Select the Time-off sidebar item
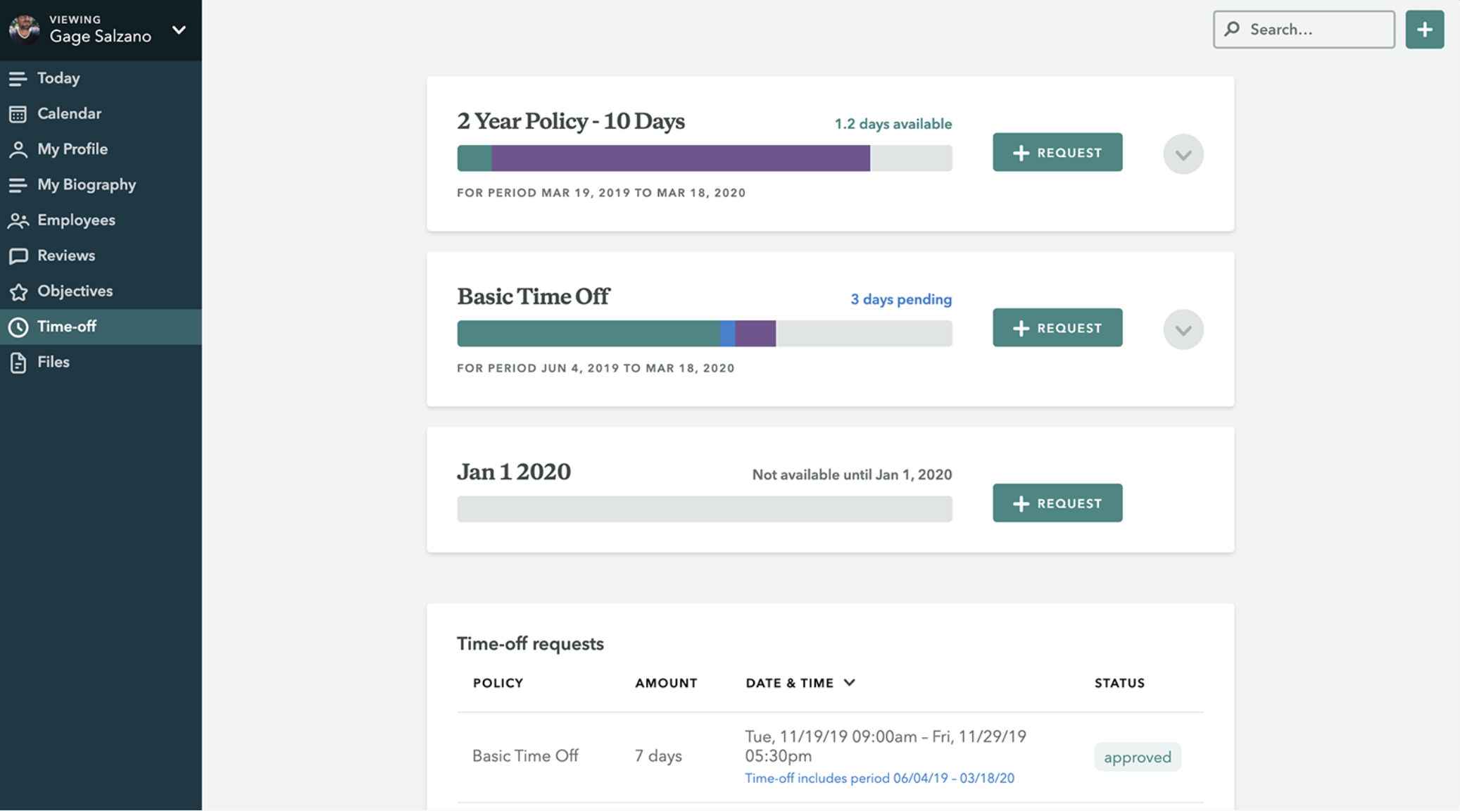 click(67, 327)
